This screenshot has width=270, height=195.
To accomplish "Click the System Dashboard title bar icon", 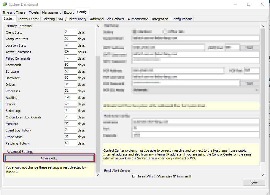I will (4, 4).
